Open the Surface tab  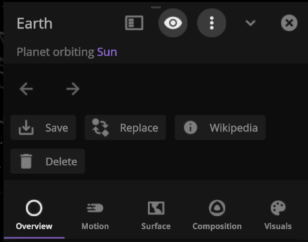click(156, 215)
